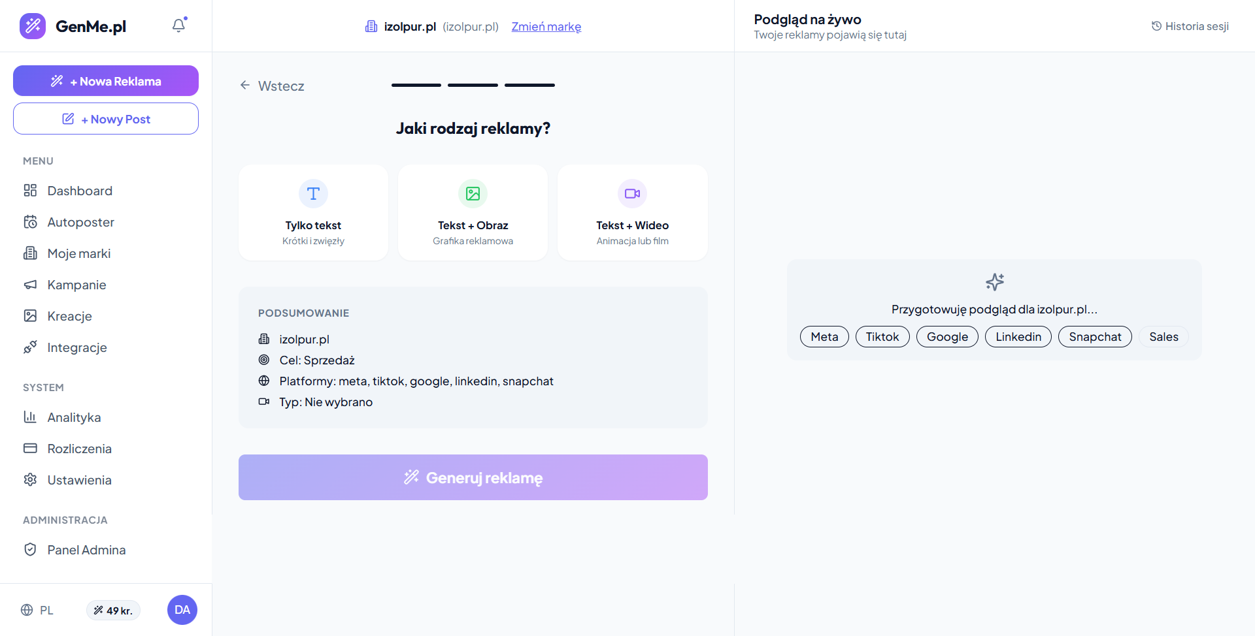Open the 49 kr. credits badge

[113, 610]
